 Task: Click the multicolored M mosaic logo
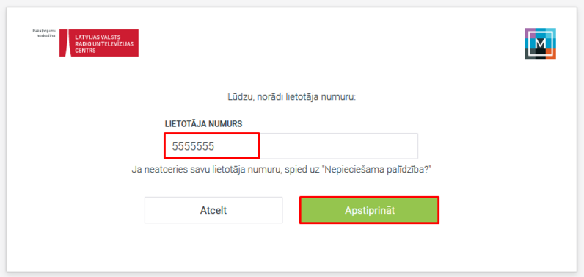click(x=541, y=43)
